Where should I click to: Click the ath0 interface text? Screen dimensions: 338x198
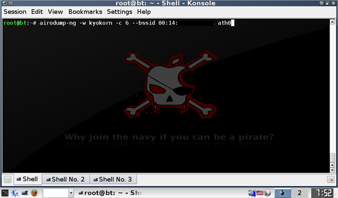[224, 23]
